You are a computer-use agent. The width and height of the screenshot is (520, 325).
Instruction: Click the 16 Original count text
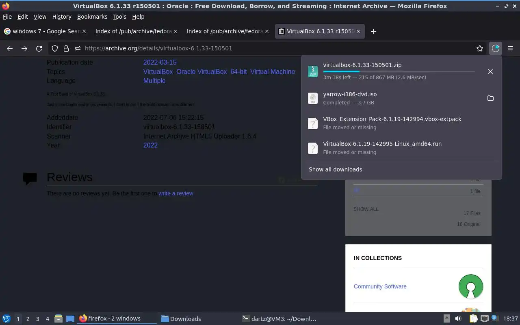pyautogui.click(x=468, y=224)
